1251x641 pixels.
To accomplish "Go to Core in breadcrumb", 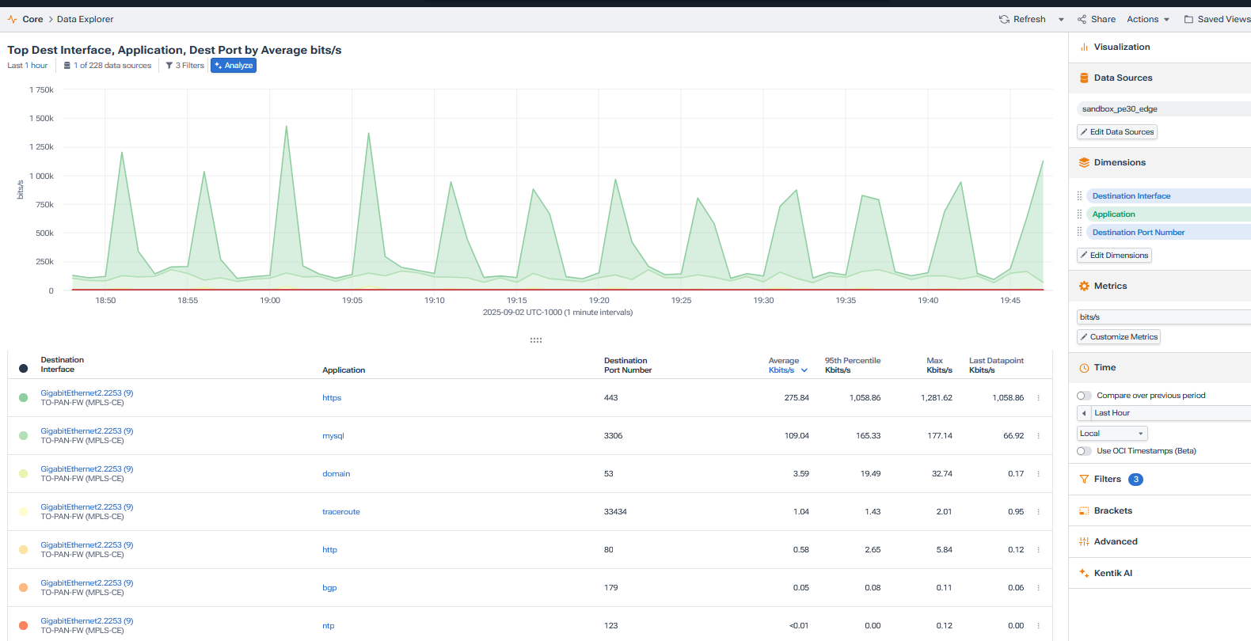I will tap(32, 19).
